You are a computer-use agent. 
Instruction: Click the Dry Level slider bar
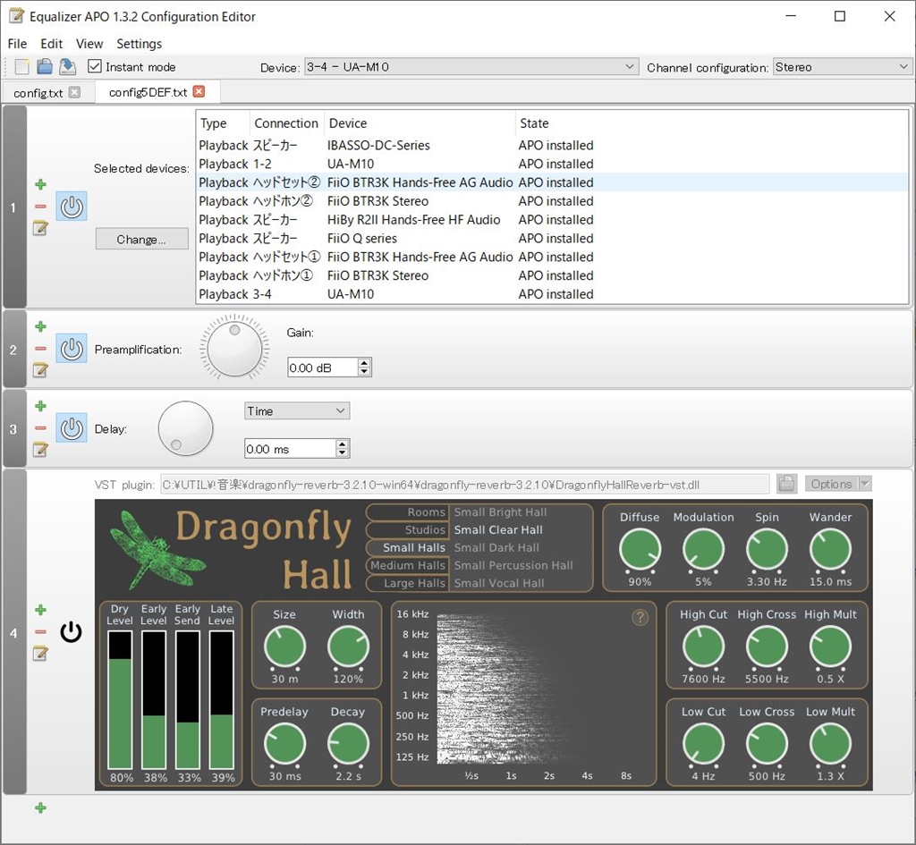tap(120, 700)
